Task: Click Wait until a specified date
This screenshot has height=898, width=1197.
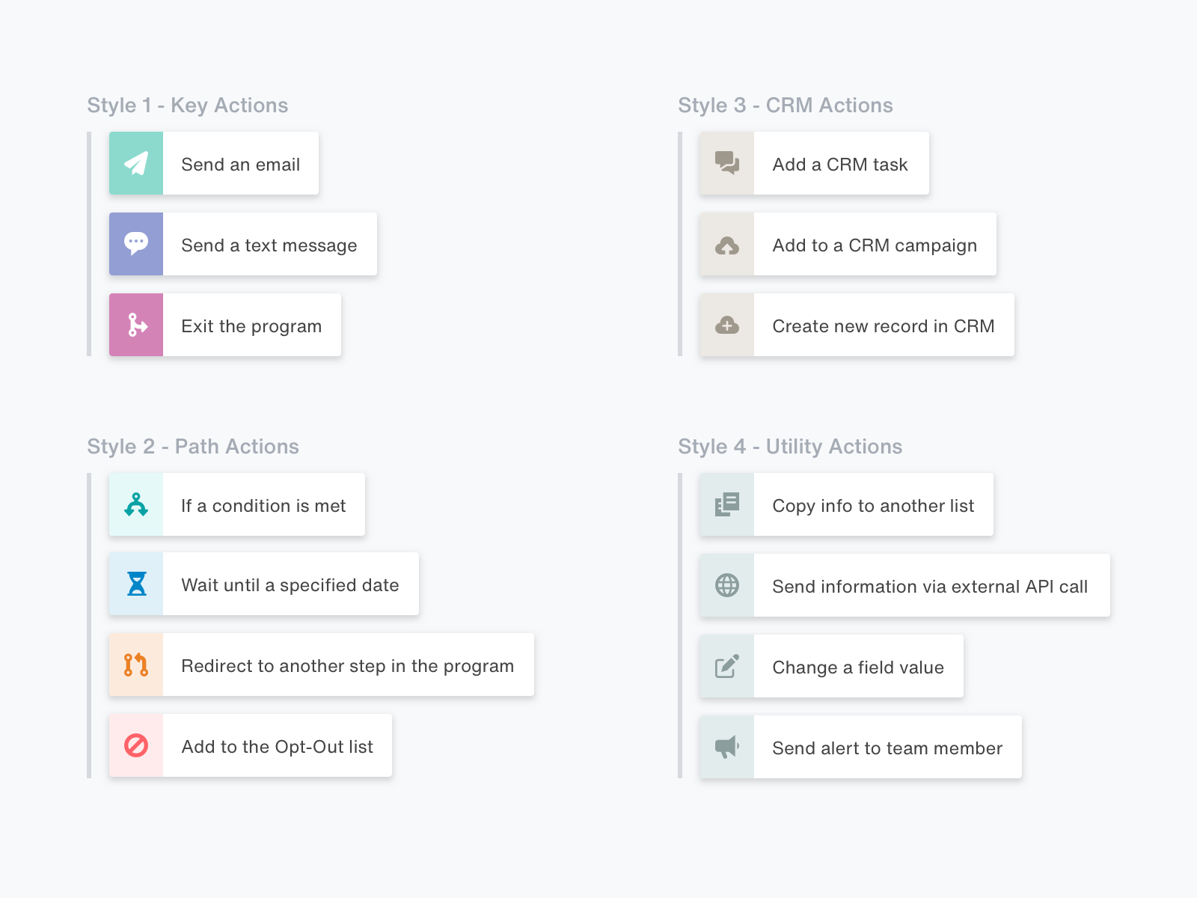Action: [290, 584]
